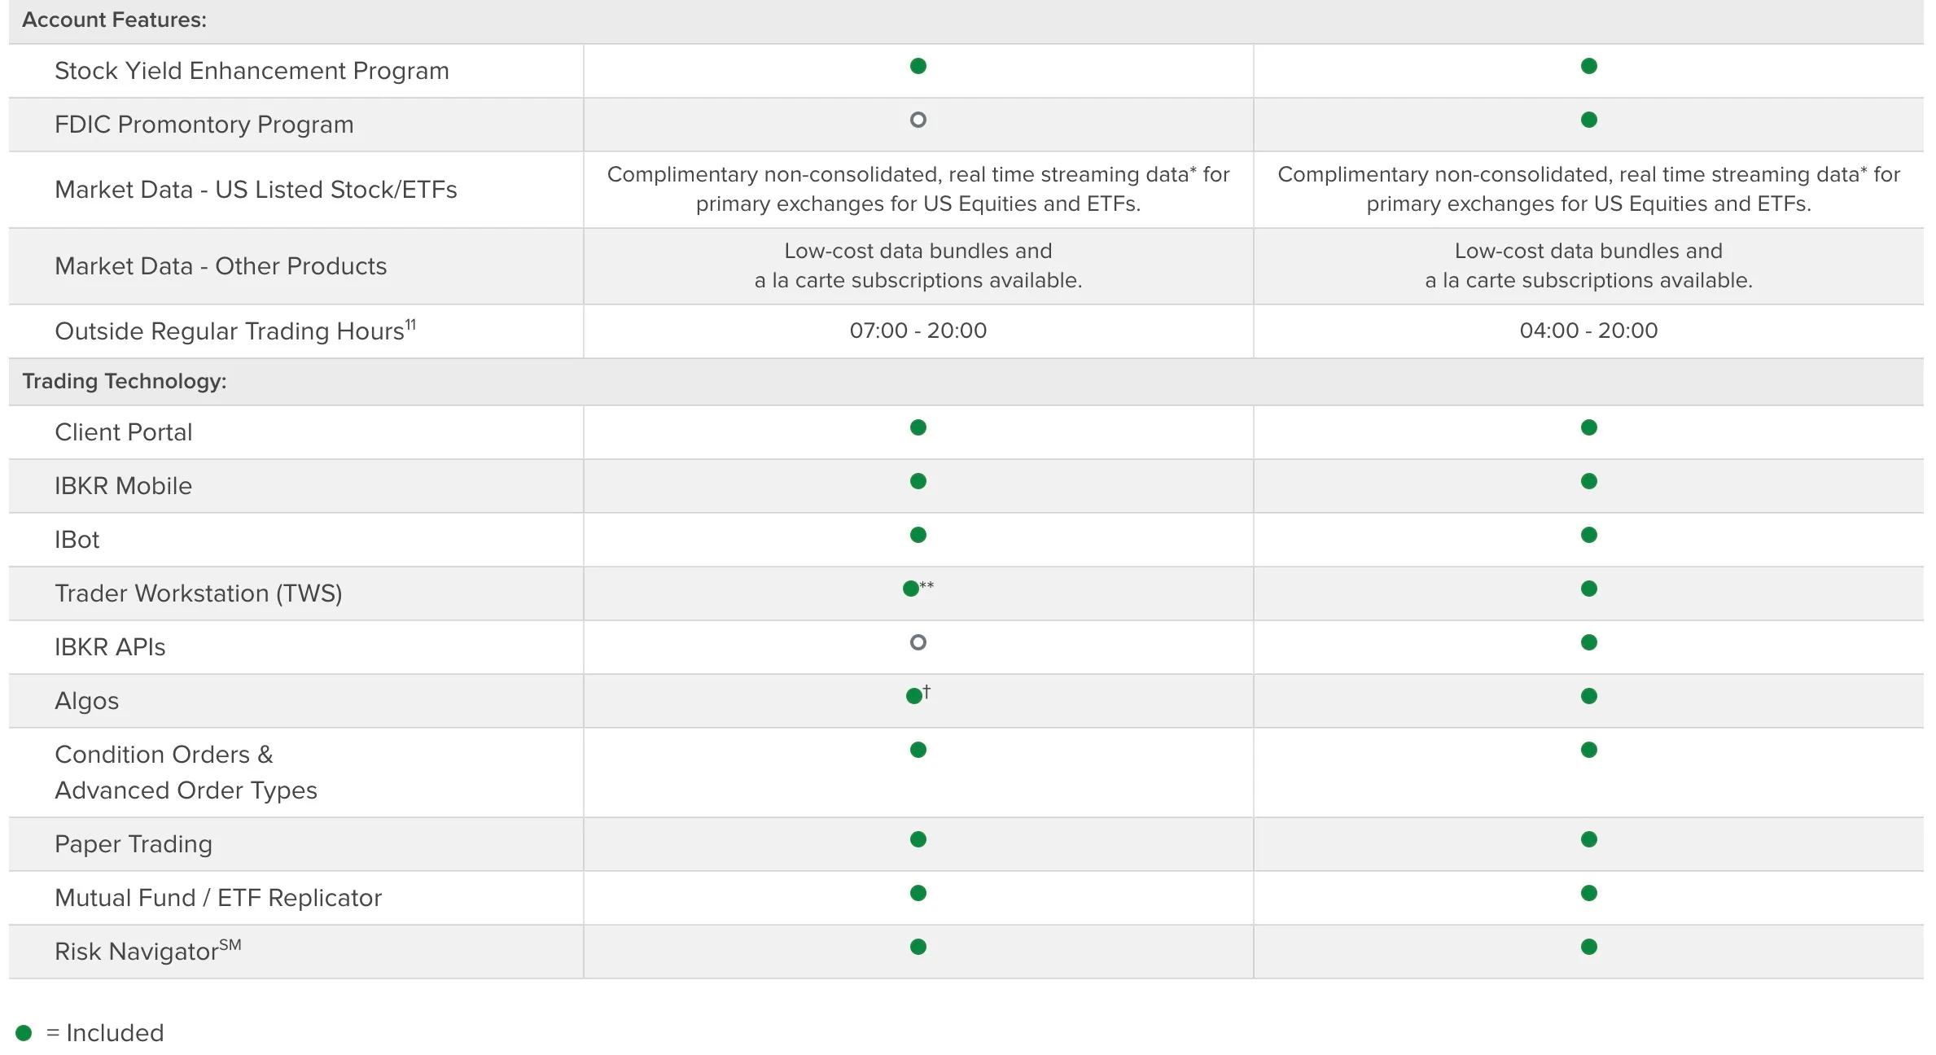Click the FDIC Promontory Program label
The image size is (1936, 1055).
204,125
